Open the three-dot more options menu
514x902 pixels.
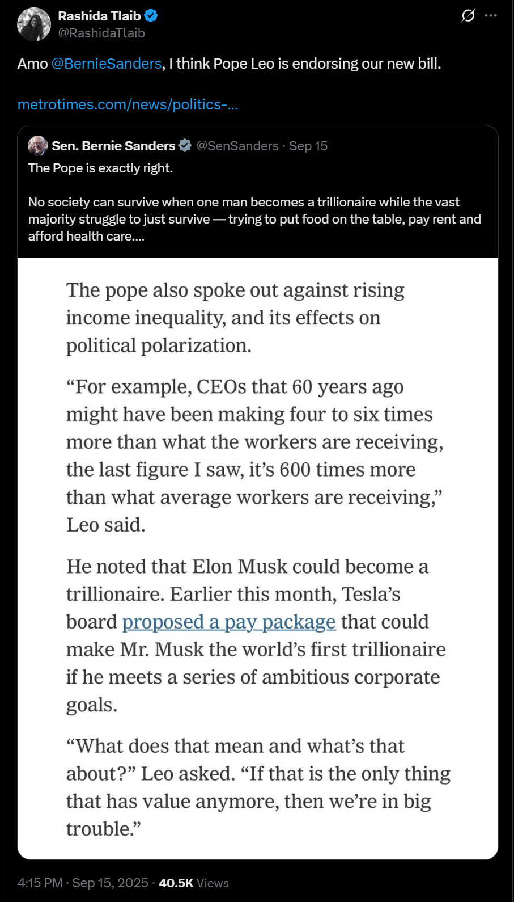[x=491, y=16]
